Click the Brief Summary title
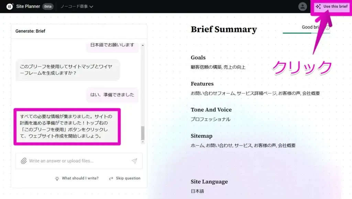The height and width of the screenshot is (199, 352). (x=224, y=29)
